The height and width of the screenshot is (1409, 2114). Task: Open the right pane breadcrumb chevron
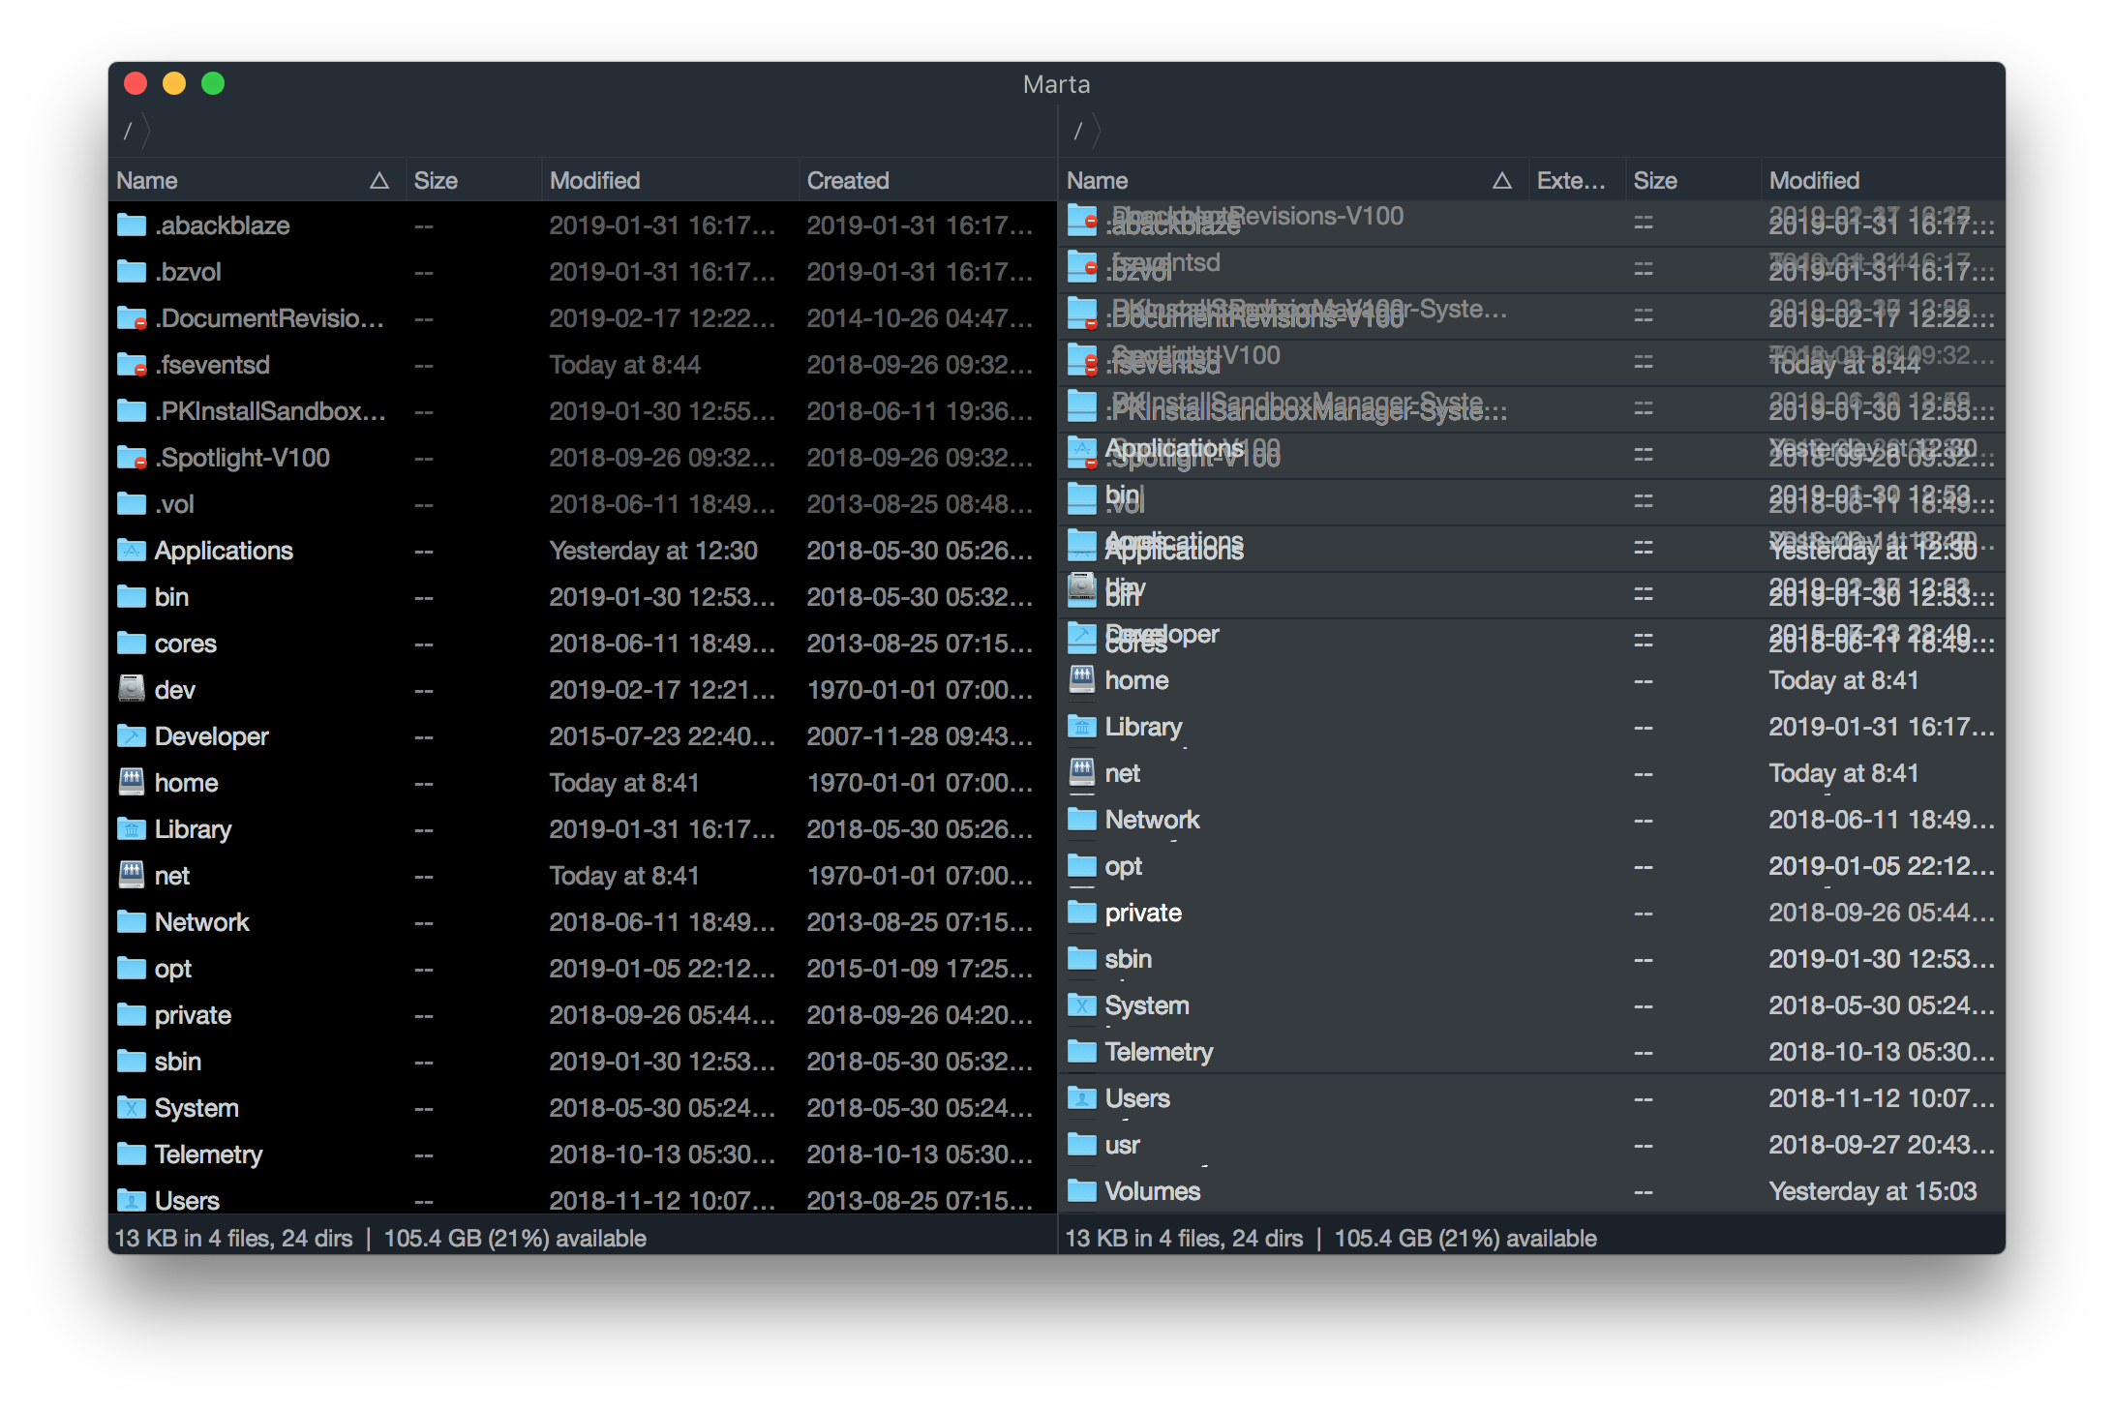tap(1097, 132)
